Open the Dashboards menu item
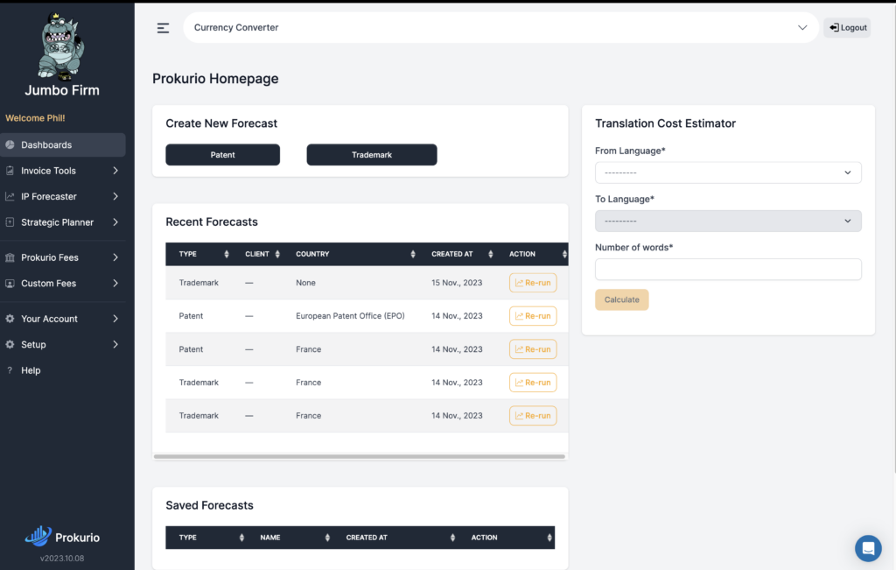 click(x=63, y=144)
